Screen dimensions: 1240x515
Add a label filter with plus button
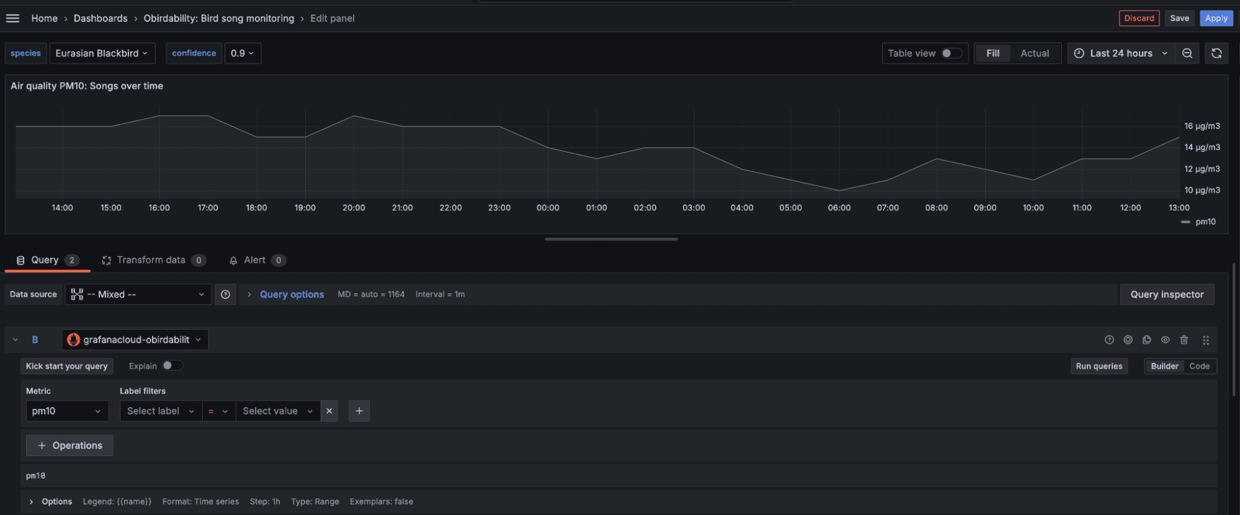[359, 411]
